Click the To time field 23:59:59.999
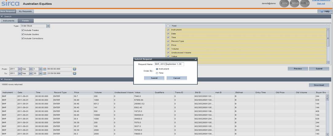 (60, 73)
